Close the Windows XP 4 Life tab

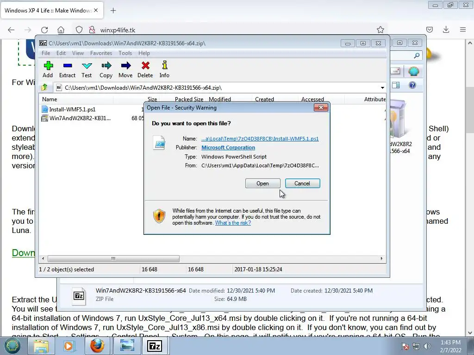96,10
